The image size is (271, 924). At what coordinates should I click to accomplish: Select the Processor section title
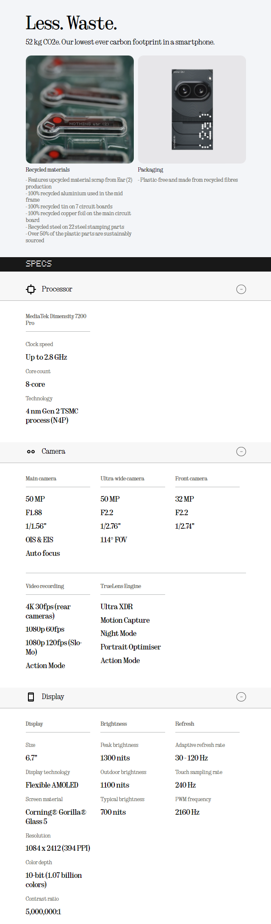click(x=57, y=289)
